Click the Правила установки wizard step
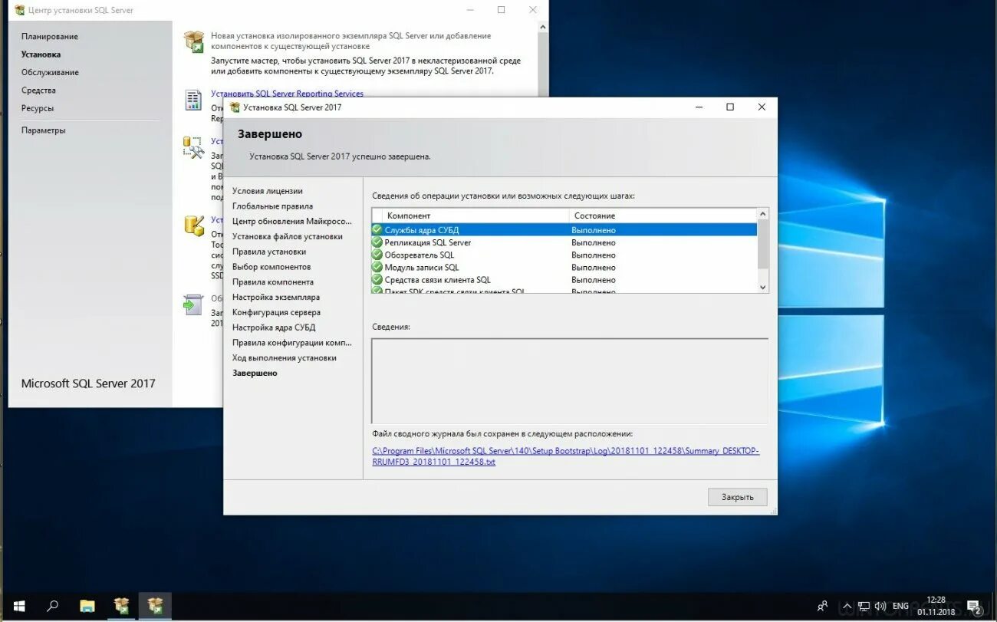Image resolution: width=997 pixels, height=622 pixels. pos(269,252)
